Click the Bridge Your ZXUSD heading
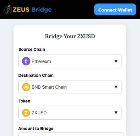The width and height of the screenshot is (140, 136). tap(70, 36)
